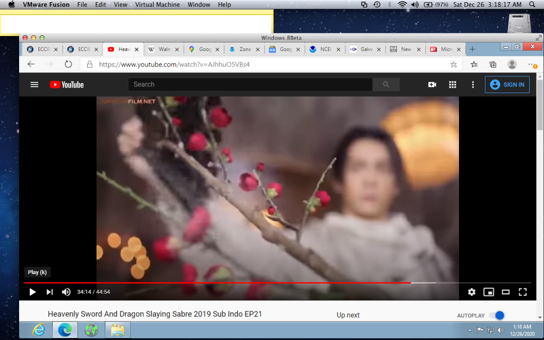Screen dimensions: 544x340
Task: Make the YouTube video full screen
Action: 523,292
